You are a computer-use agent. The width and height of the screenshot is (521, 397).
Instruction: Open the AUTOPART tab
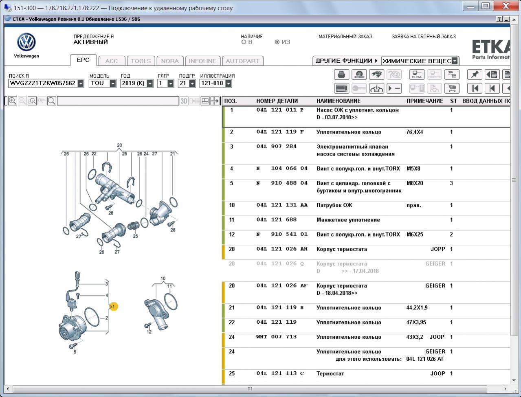tap(242, 61)
